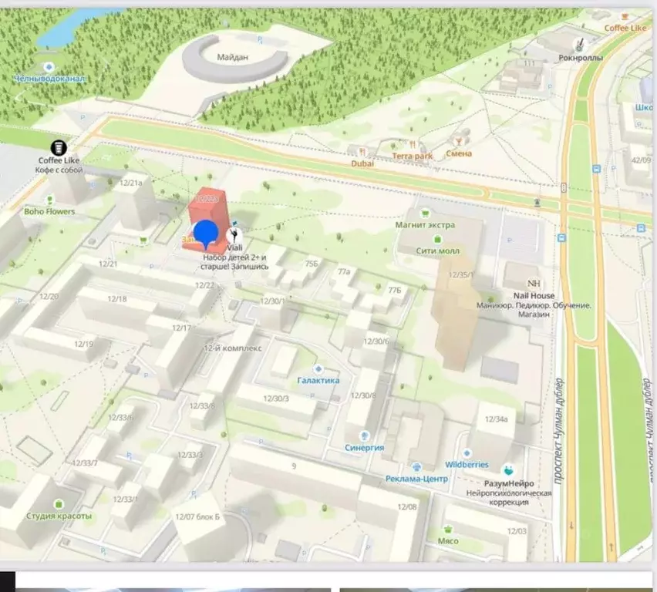Click the '12-й комплекс' district label

[x=233, y=348]
